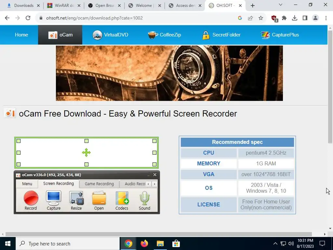Switch to the Welcome browser tab
This screenshot has width=333, height=250.
141,6
